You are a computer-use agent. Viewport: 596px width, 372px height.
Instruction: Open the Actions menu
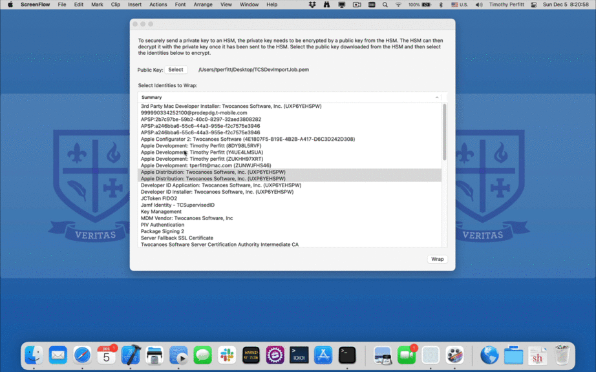click(x=158, y=5)
